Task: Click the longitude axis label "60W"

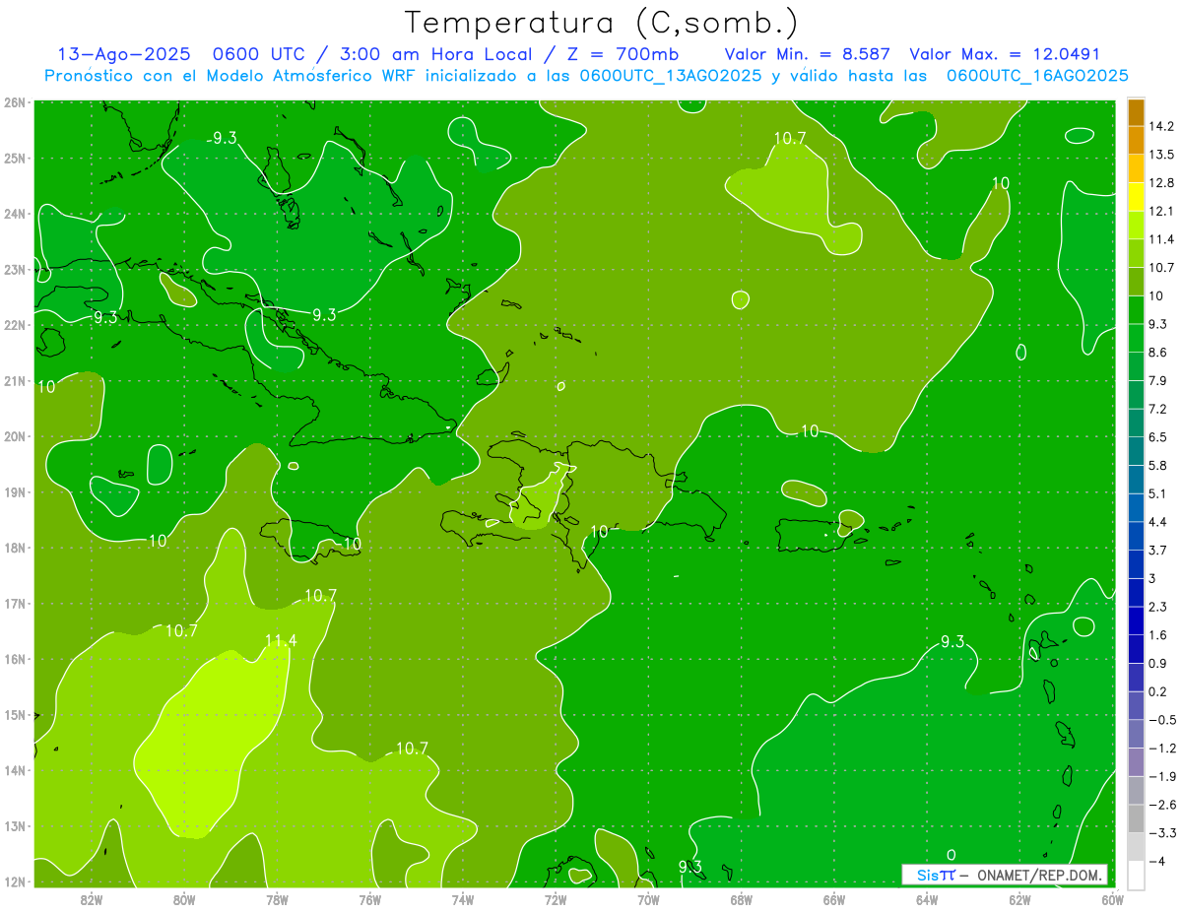Action: pyautogui.click(x=1112, y=899)
